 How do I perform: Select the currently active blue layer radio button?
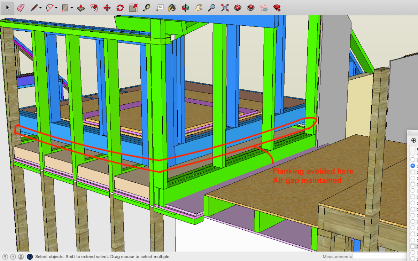[413, 166]
